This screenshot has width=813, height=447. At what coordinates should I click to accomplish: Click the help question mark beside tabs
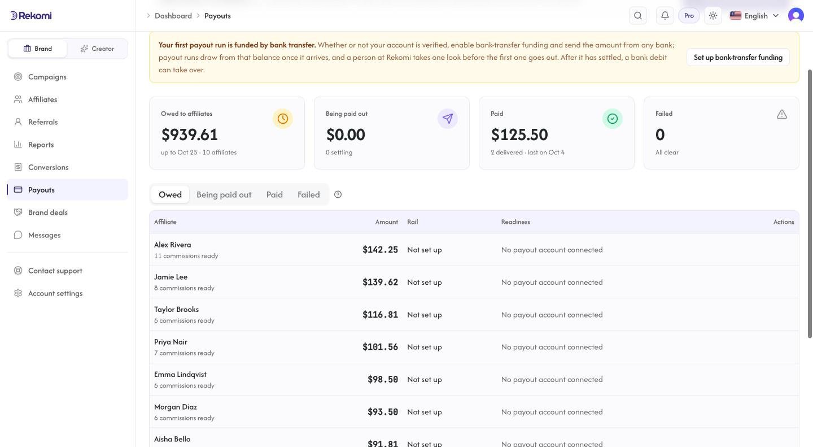(x=338, y=194)
